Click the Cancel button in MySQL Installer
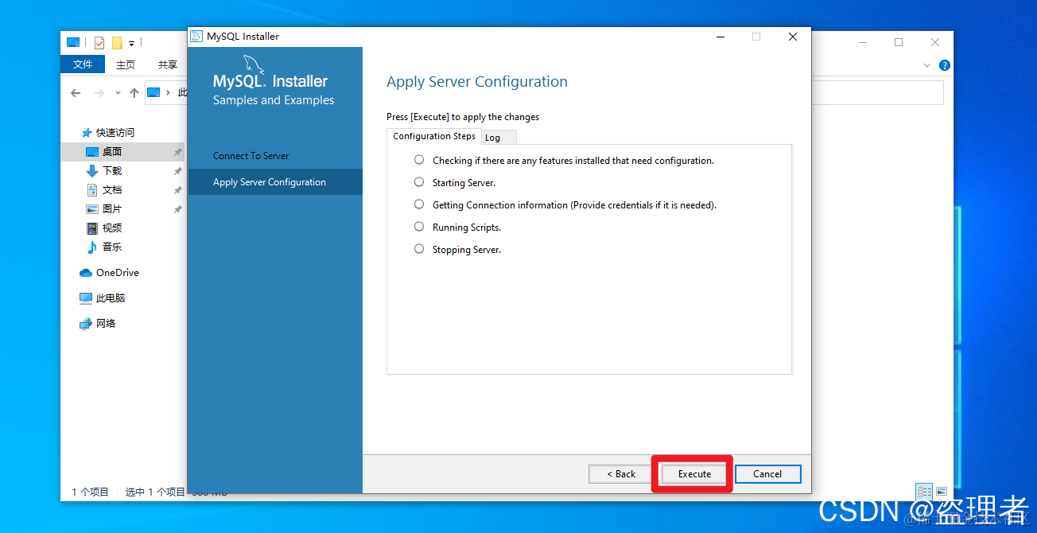The height and width of the screenshot is (533, 1037). point(767,473)
